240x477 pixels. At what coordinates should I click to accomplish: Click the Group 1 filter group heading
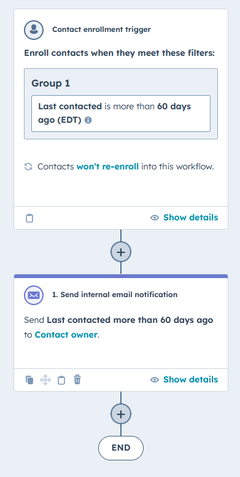[51, 83]
